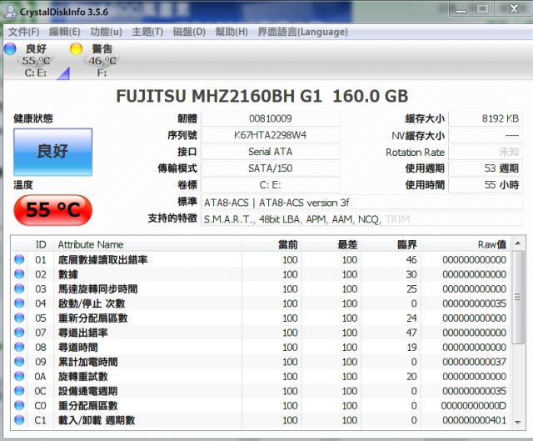533x441 pixels.
Task: Open the 主題(T) menu
Action: (147, 32)
